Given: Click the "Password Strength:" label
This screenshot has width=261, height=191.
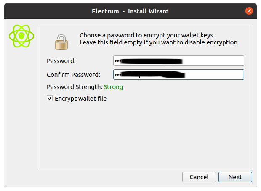Looking at the screenshot, I should pos(74,87).
